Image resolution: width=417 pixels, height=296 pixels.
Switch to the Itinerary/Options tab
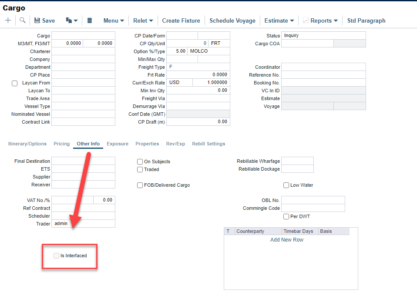27,144
